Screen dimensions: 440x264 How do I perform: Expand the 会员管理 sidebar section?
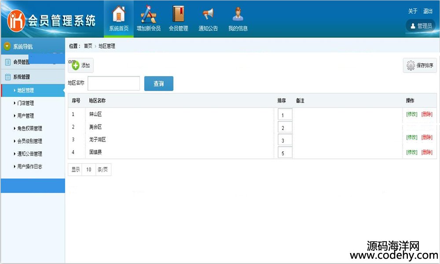click(33, 62)
